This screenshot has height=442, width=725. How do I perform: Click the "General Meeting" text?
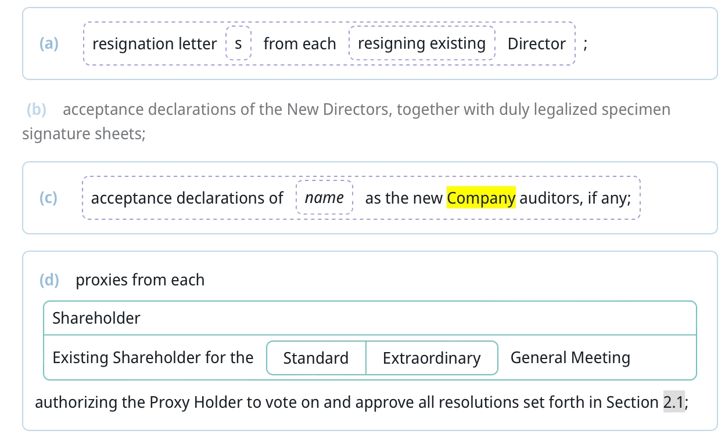coord(570,357)
